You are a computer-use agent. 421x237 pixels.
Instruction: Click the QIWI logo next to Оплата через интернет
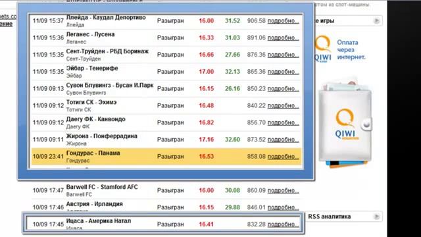(x=322, y=49)
